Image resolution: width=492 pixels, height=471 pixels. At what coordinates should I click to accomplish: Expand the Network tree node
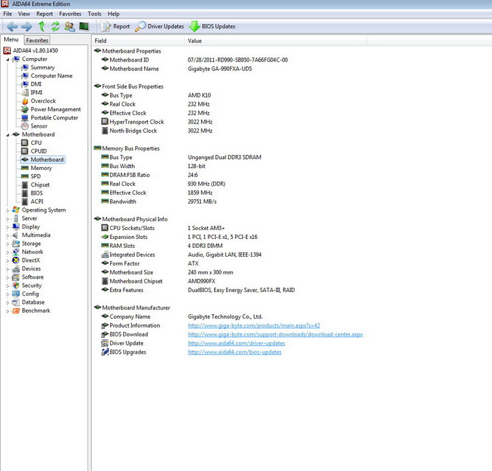(x=8, y=253)
